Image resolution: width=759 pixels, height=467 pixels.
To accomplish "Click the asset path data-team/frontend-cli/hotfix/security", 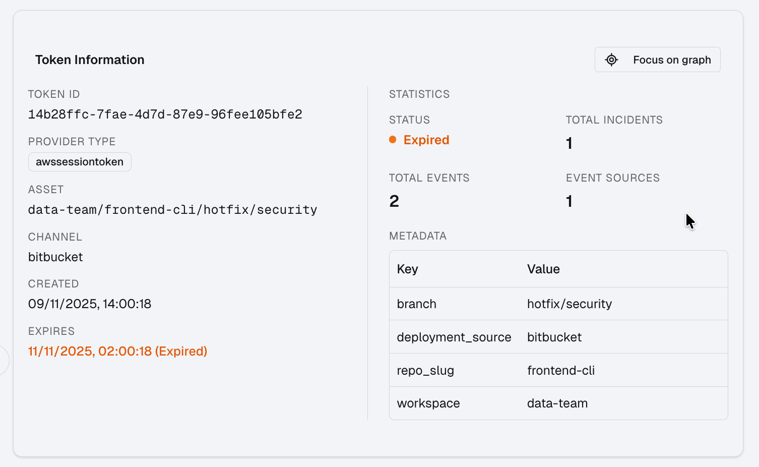I will (172, 210).
